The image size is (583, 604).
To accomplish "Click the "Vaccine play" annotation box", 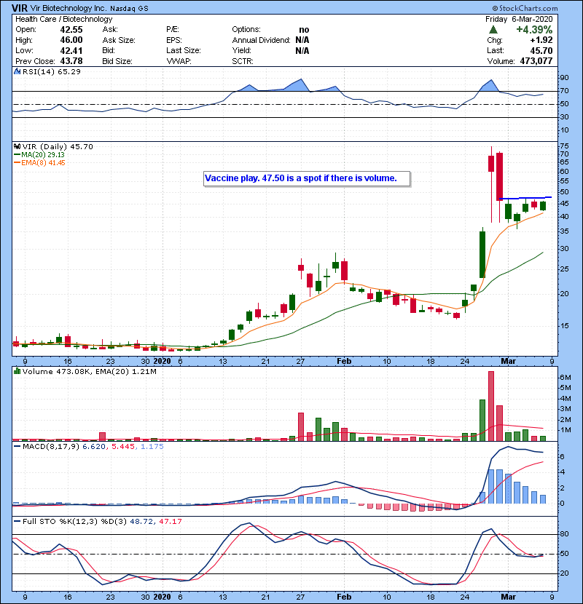I will pyautogui.click(x=307, y=179).
